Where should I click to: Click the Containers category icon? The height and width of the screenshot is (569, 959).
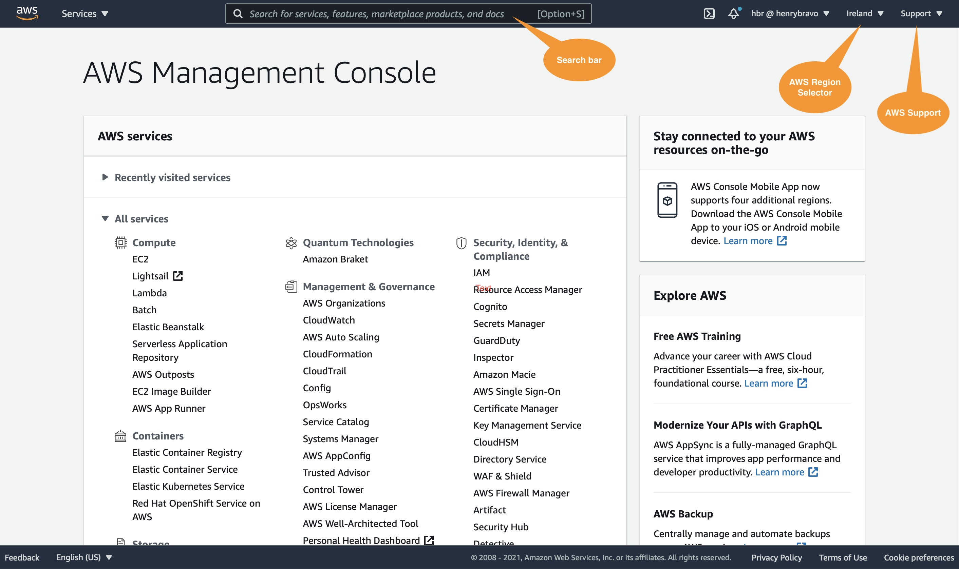pyautogui.click(x=120, y=436)
